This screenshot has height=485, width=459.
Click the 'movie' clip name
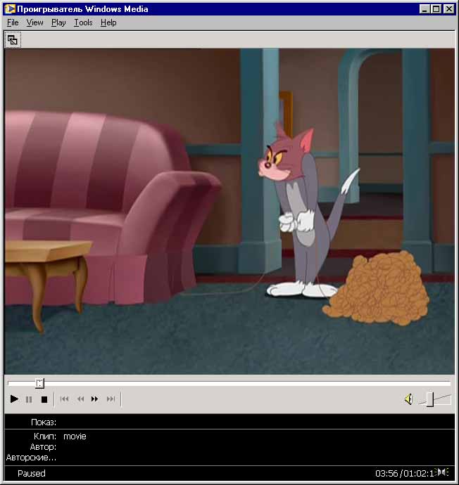[x=75, y=436]
